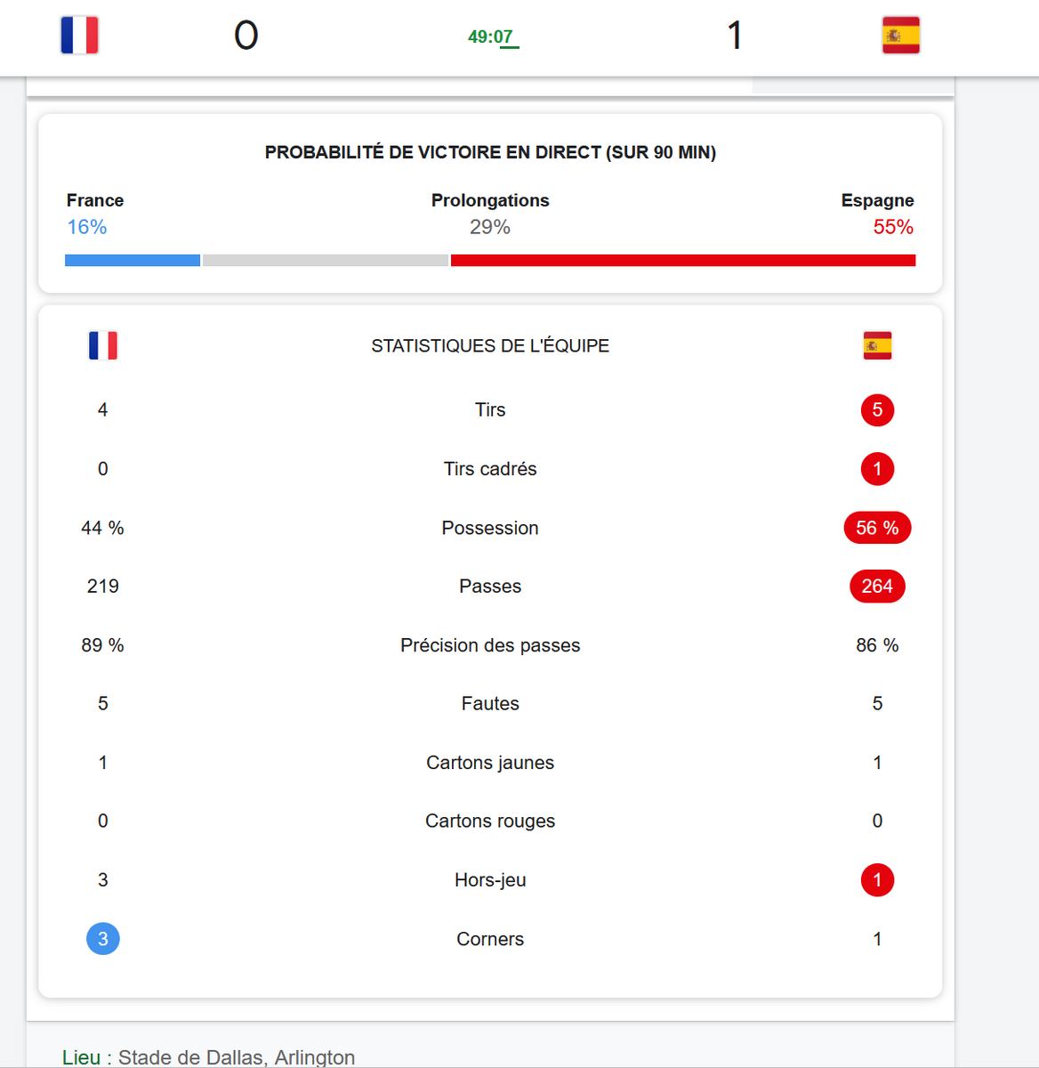Click Spain's red shots badge showing 5
Viewport: 1039px width, 1068px height.
tap(877, 410)
